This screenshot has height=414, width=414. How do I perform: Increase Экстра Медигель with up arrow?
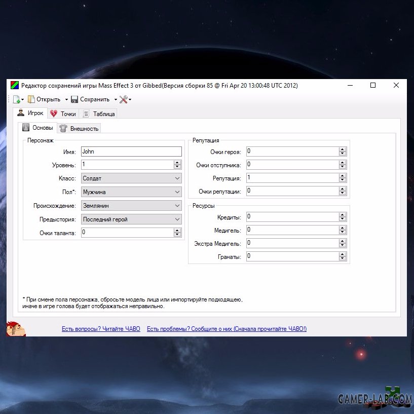[x=343, y=241]
